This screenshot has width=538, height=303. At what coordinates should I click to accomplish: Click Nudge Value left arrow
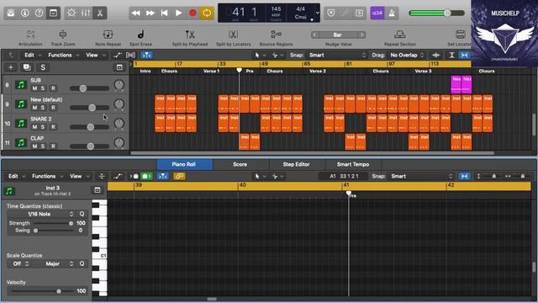[314, 35]
